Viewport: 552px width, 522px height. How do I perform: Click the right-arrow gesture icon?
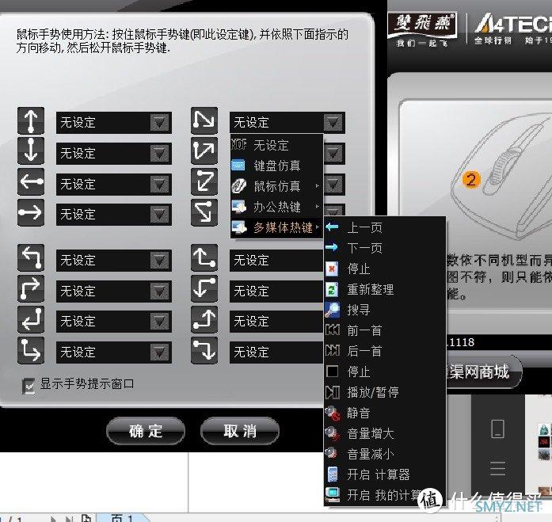[31, 212]
